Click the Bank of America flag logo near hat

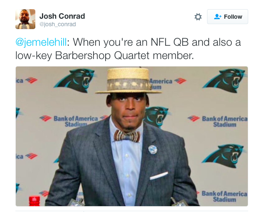click(180, 81)
